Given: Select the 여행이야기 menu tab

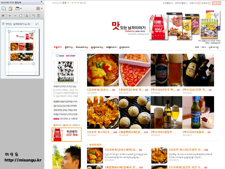Looking at the screenshot, I should [x=111, y=47].
